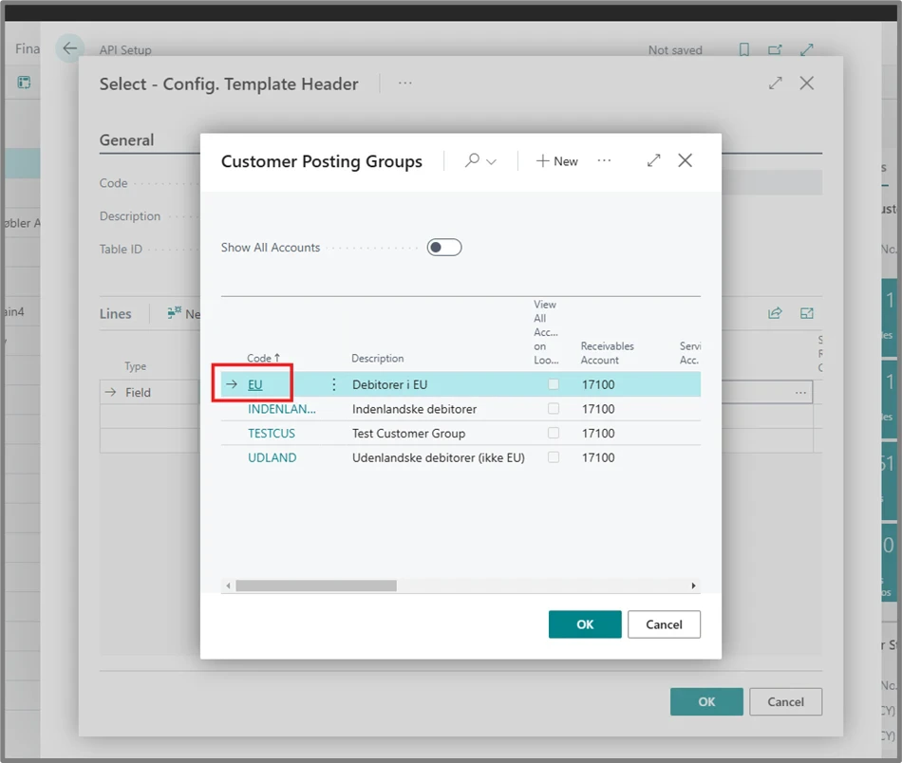Check View All Accounts box for Indenlandske debitorer row
Screen dimensions: 902x763
[554, 408]
